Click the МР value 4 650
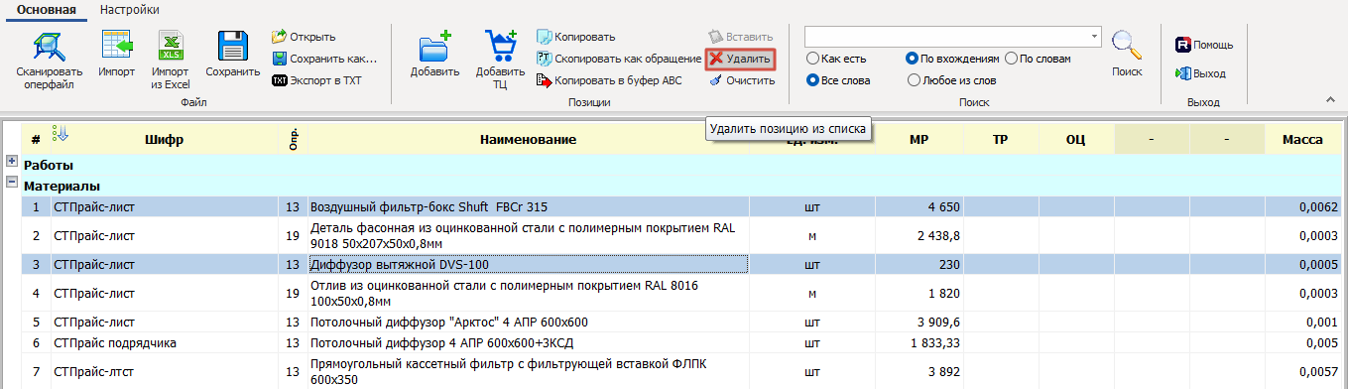 [943, 207]
